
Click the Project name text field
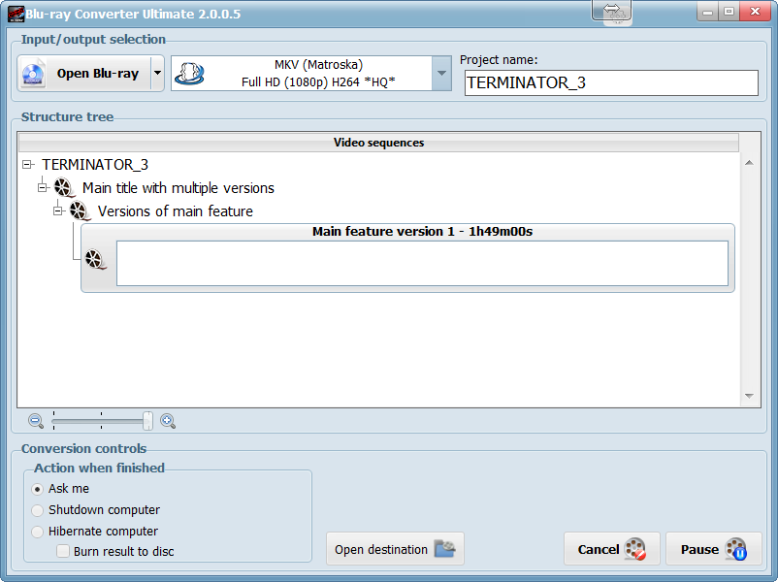[611, 82]
